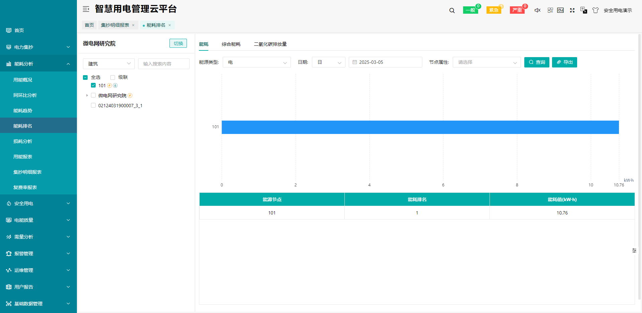Go to 首页 in the sidebar
Viewport: 642px width, 313px height.
click(38, 30)
